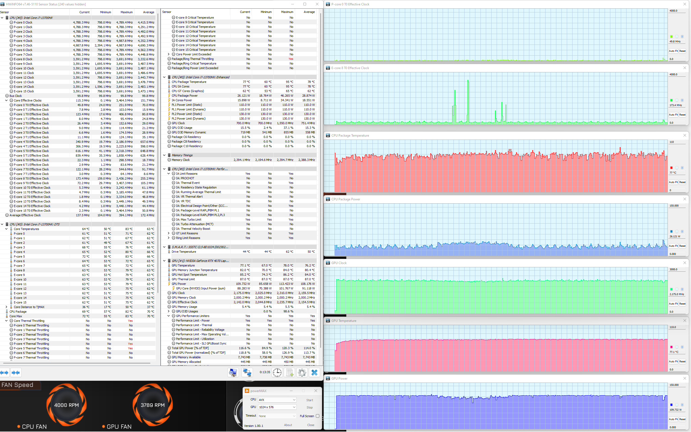Click the green line color swatch on P-core 0 graph
Screen dimensions: 691x432
[671, 36]
